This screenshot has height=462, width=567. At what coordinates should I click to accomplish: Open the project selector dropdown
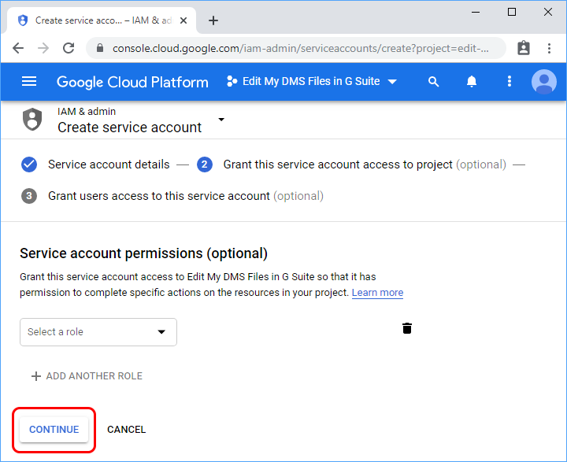tap(311, 81)
